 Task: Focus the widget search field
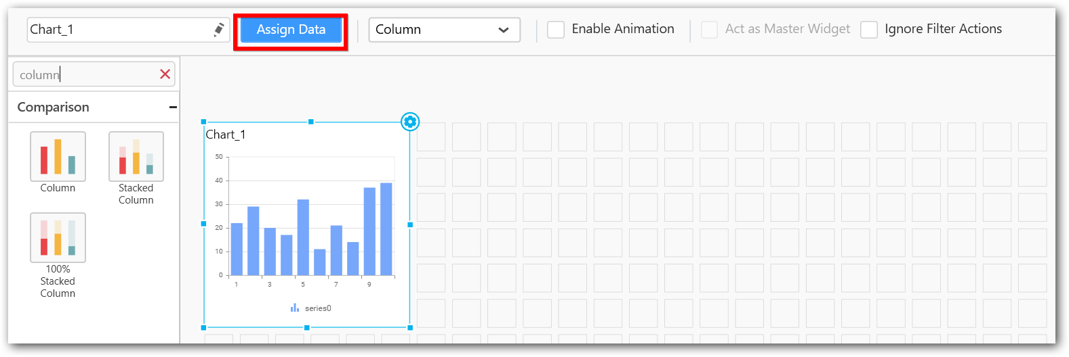(x=85, y=74)
